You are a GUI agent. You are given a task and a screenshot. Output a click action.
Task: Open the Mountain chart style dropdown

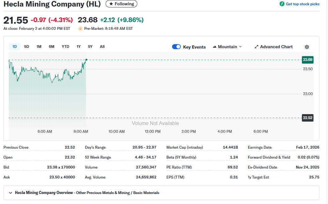227,47
